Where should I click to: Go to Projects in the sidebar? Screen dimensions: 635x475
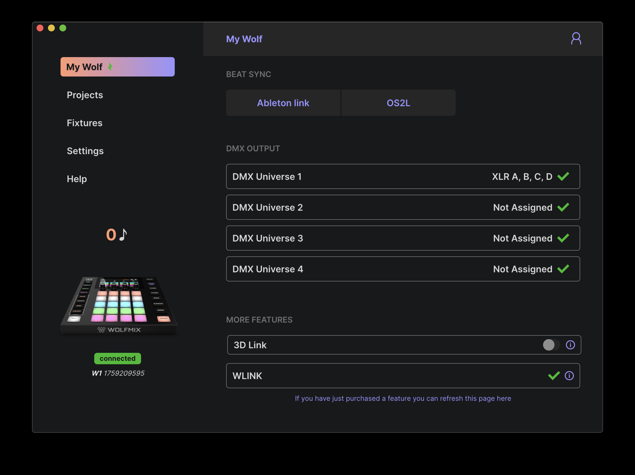pos(85,95)
